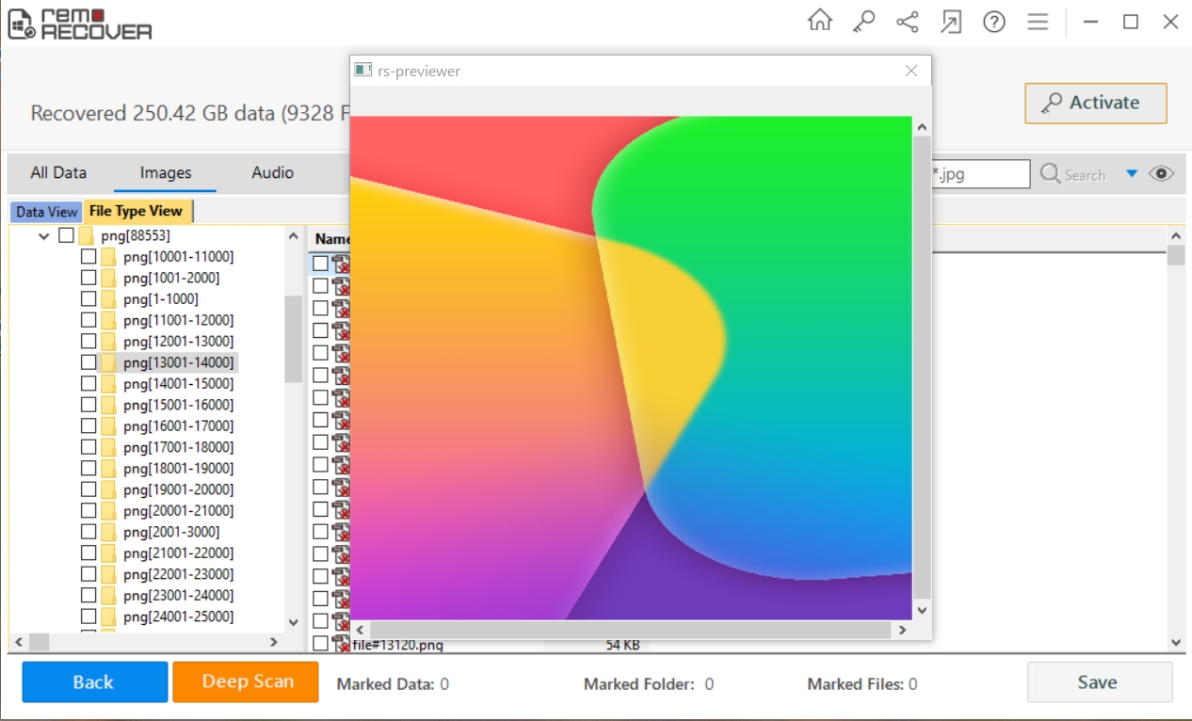Image resolution: width=1192 pixels, height=721 pixels.
Task: Click the previewer scroll left arrow
Action: click(360, 630)
